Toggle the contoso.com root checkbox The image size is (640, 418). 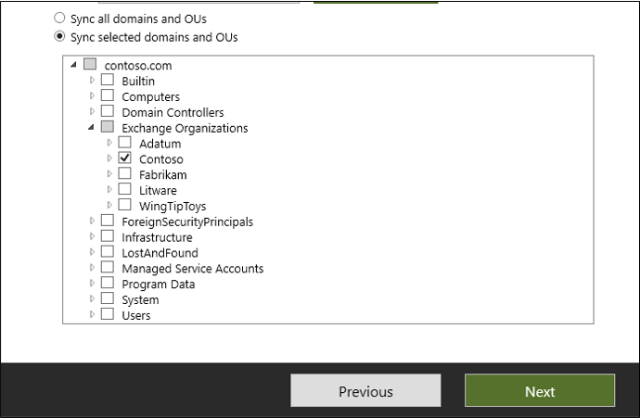(x=90, y=65)
